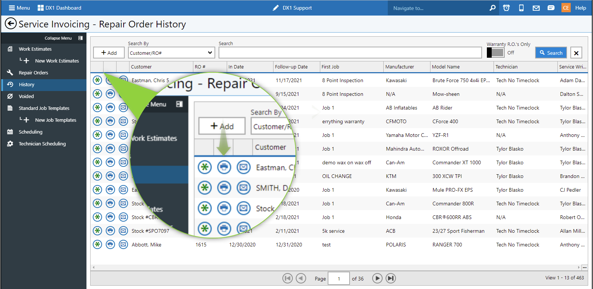The image size is (593, 289).
Task: Sort by Follow-up Date column
Action: click(x=296, y=67)
